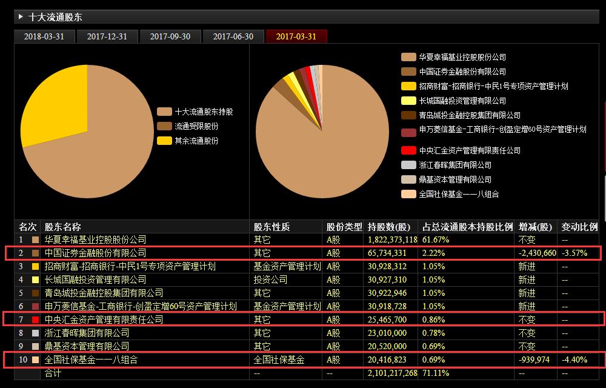View the 2017-09-30 tab

(170, 36)
